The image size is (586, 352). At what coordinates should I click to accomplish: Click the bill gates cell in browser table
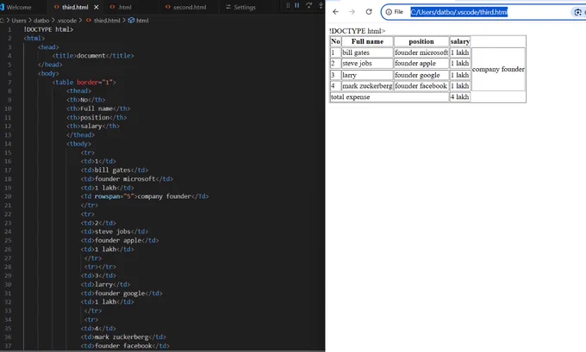click(367, 52)
